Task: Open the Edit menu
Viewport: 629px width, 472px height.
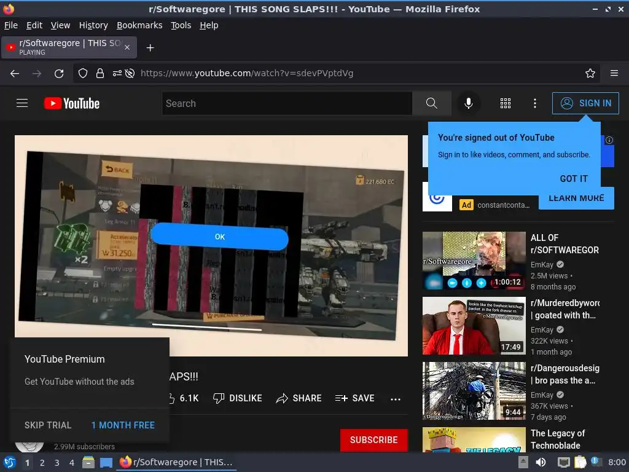Action: 34,25
